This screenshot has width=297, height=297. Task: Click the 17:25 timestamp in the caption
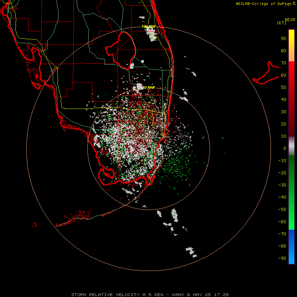[x=221, y=295]
